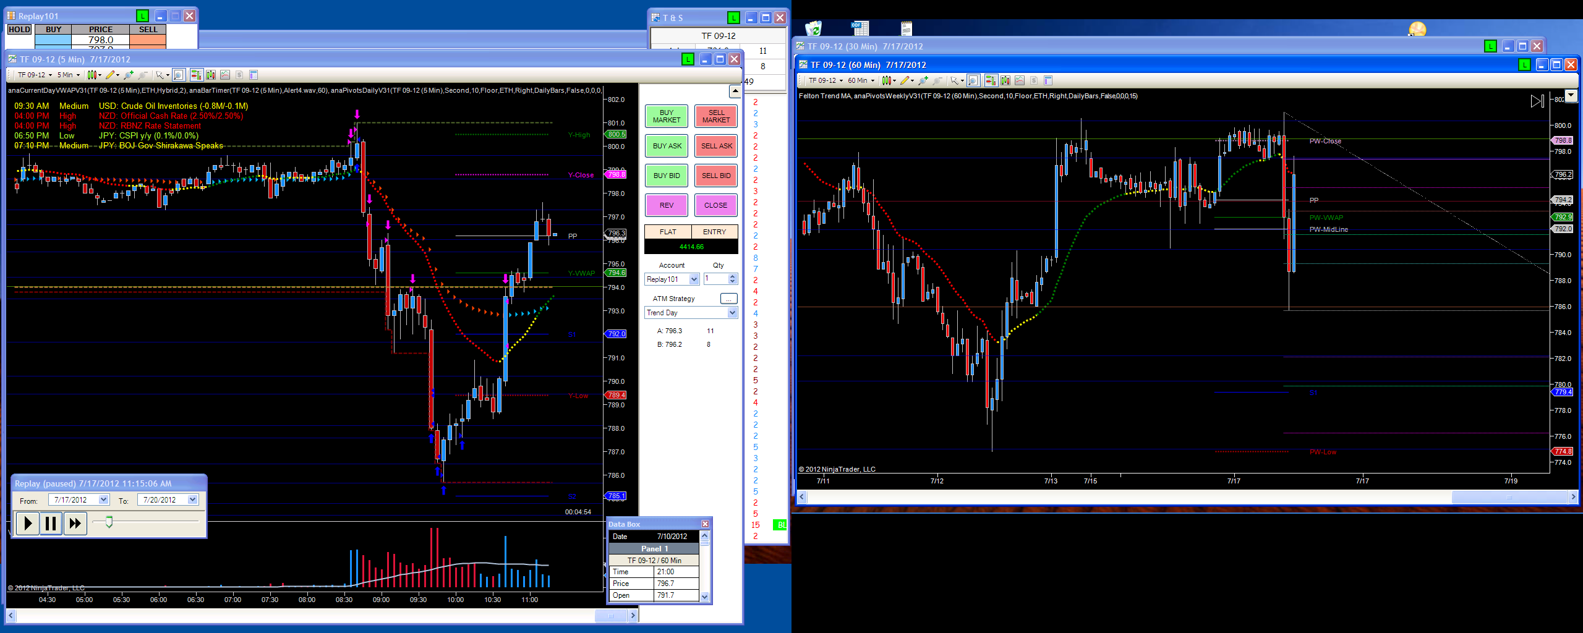Click the CLOSE position button in Chart Trader

pos(716,205)
